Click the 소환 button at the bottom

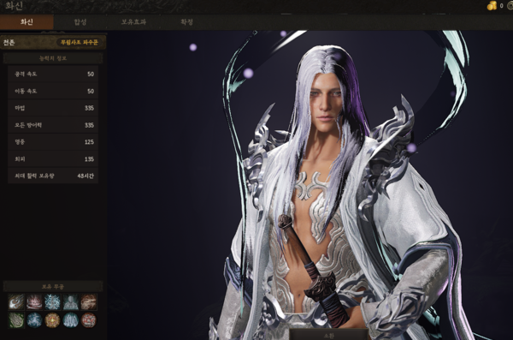pyautogui.click(x=328, y=336)
